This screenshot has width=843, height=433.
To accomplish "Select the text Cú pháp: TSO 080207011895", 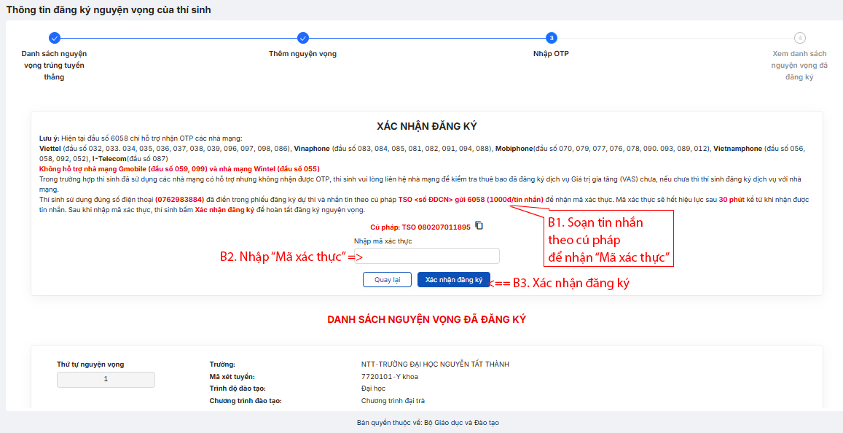I will coord(420,227).
